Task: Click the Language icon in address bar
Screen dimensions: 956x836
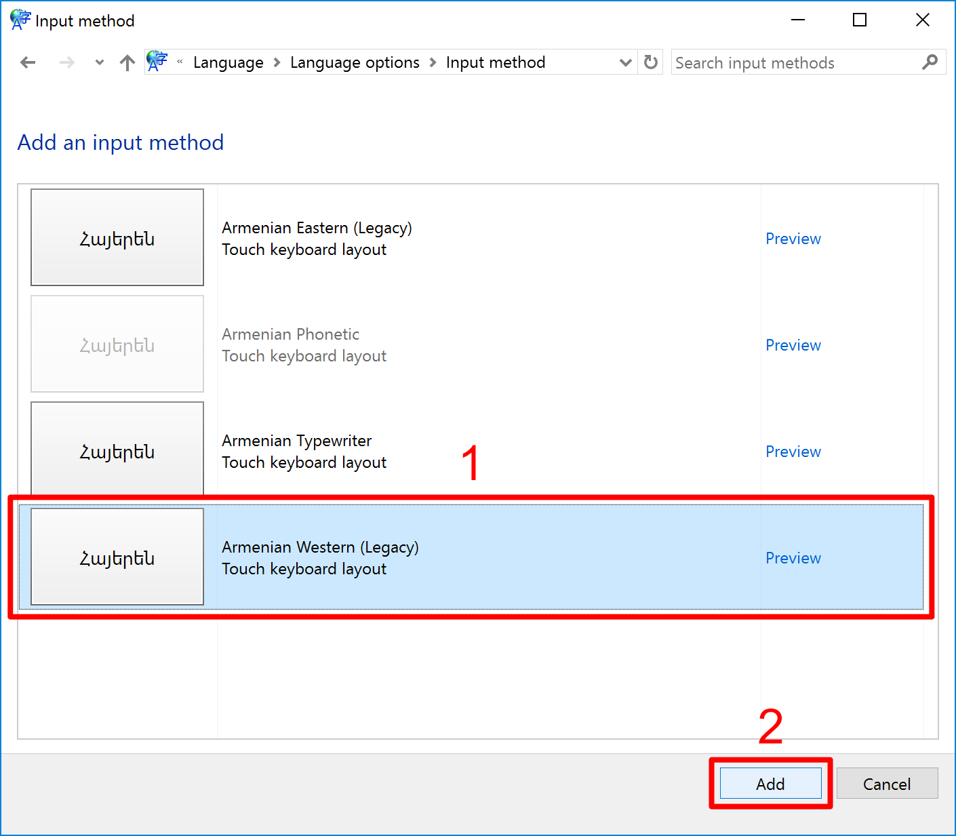Action: click(x=157, y=62)
